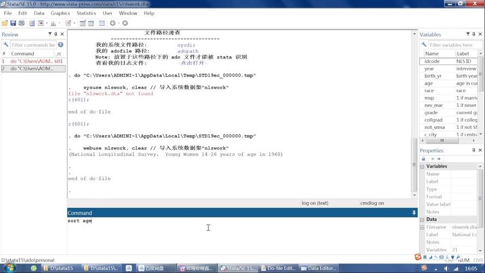Expand the Filename row in Properties
Image resolution: width=485 pixels, height=273 pixels.
click(x=422, y=228)
